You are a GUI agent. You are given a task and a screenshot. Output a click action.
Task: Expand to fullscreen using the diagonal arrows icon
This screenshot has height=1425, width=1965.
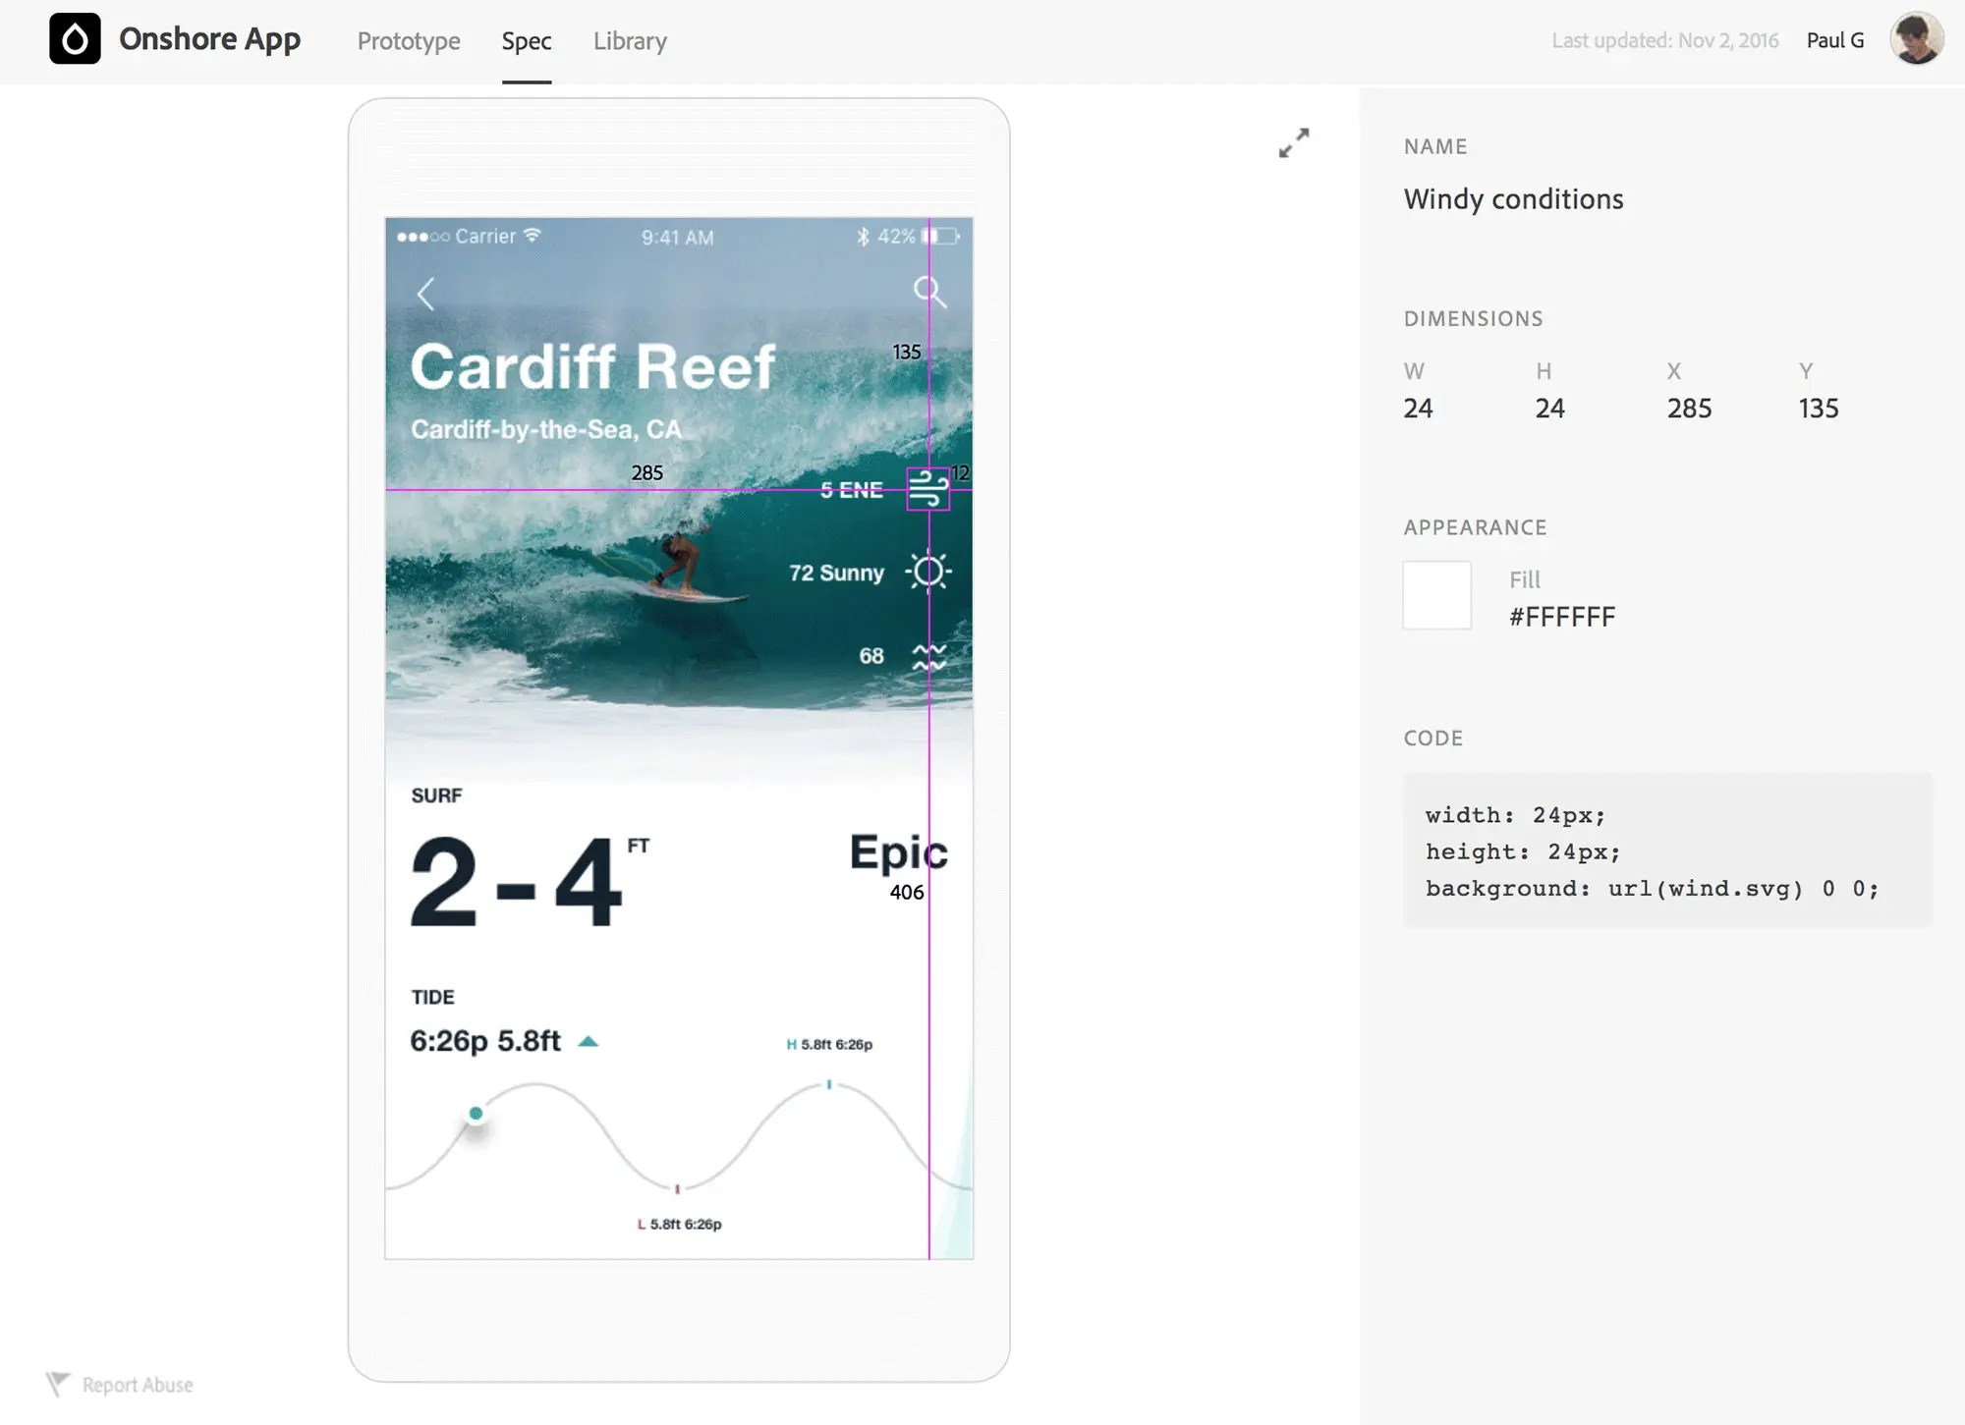(x=1295, y=143)
